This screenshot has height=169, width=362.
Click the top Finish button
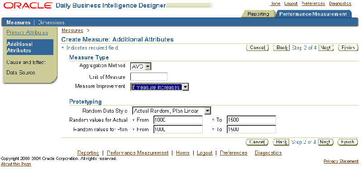pos(348,48)
